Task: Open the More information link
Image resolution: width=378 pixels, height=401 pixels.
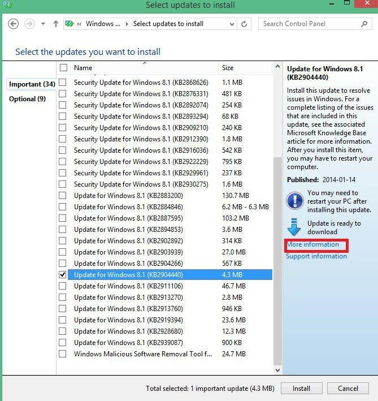Action: tap(312, 244)
